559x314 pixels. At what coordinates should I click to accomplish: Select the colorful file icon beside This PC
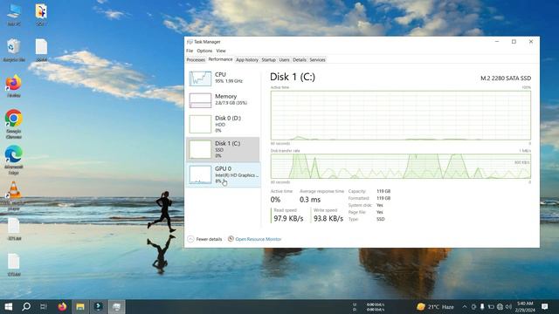pos(41,14)
